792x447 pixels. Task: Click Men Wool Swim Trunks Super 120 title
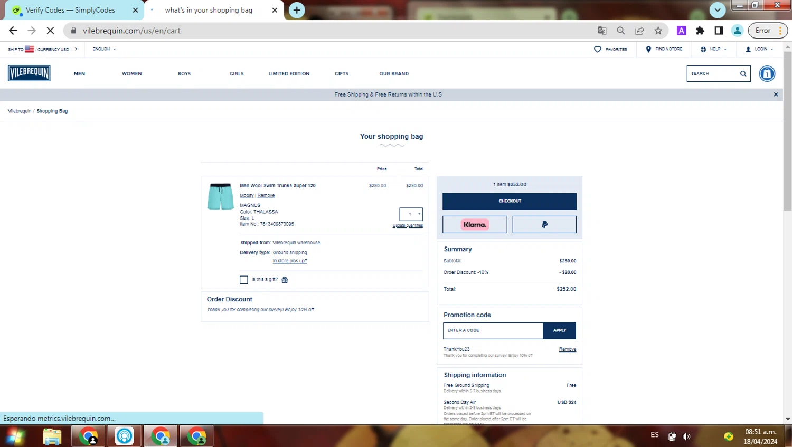pyautogui.click(x=278, y=186)
